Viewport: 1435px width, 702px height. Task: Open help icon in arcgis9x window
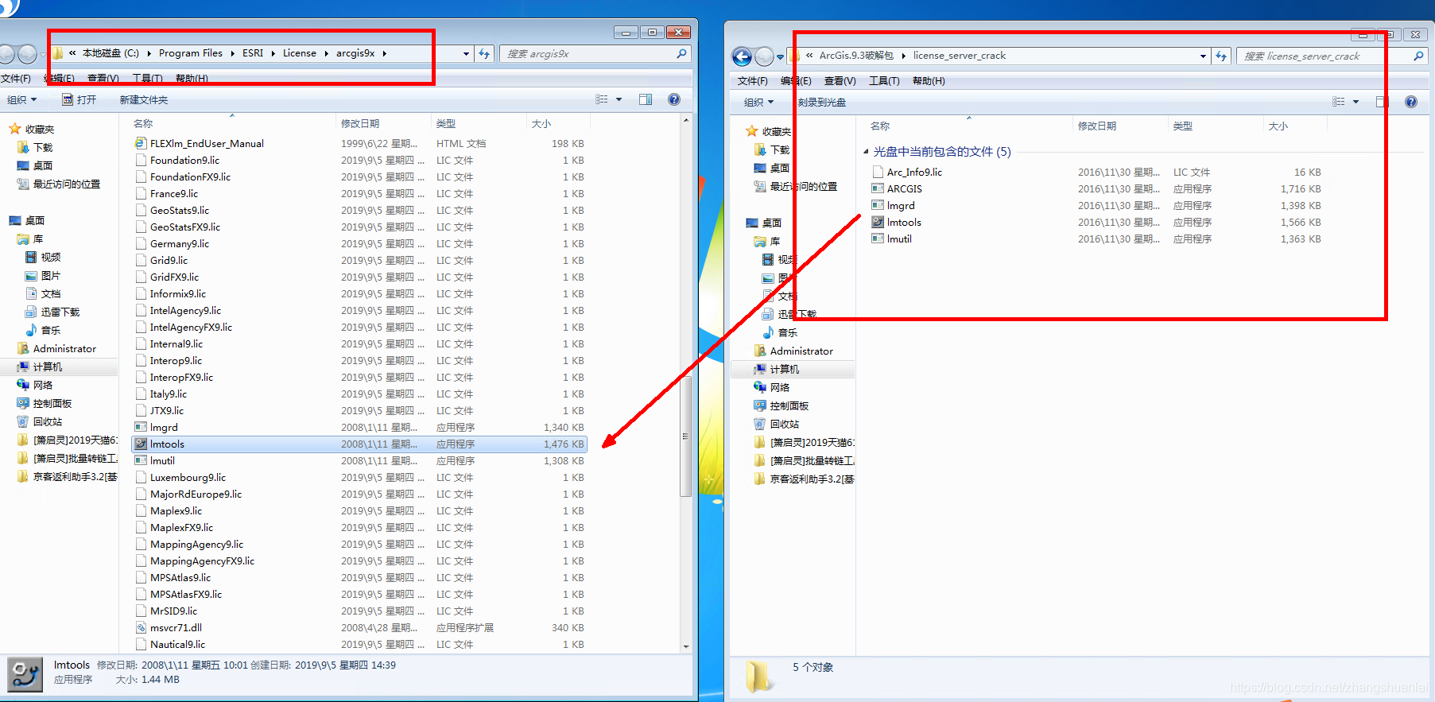tap(674, 99)
